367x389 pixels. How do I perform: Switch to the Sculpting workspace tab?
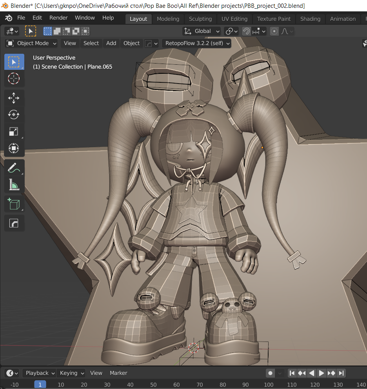click(x=200, y=19)
